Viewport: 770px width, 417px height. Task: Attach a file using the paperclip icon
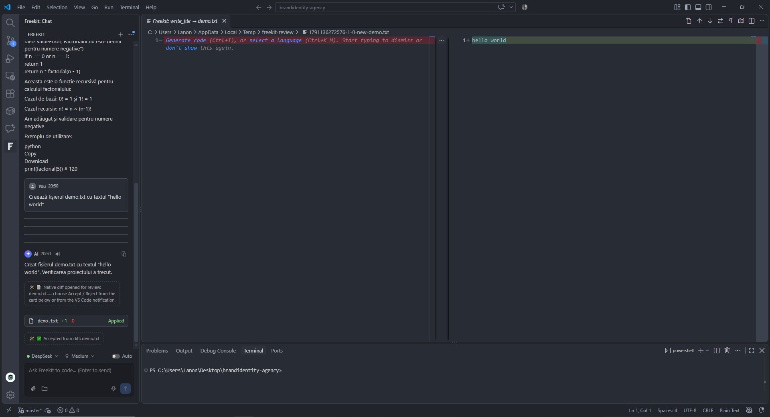point(33,389)
